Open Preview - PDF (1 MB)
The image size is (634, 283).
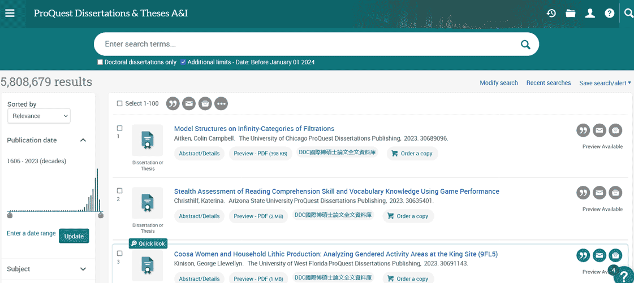coord(258,278)
